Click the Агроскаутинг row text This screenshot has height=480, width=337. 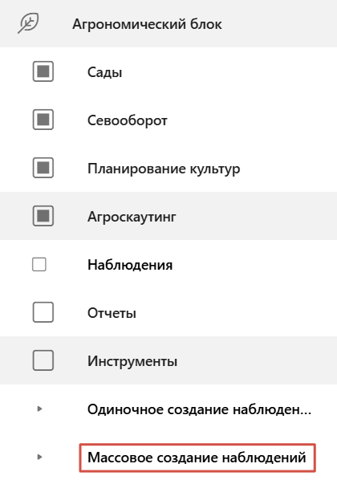(x=132, y=217)
